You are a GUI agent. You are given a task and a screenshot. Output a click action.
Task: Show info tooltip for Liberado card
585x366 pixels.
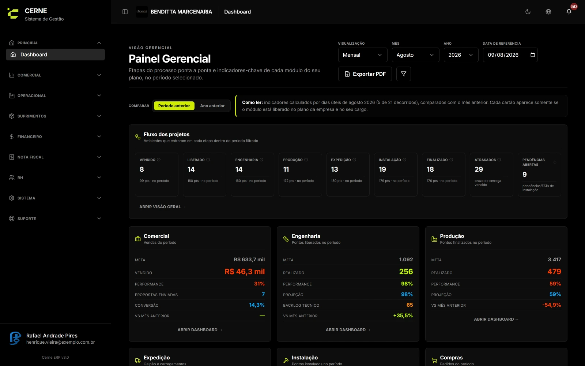coord(208,160)
